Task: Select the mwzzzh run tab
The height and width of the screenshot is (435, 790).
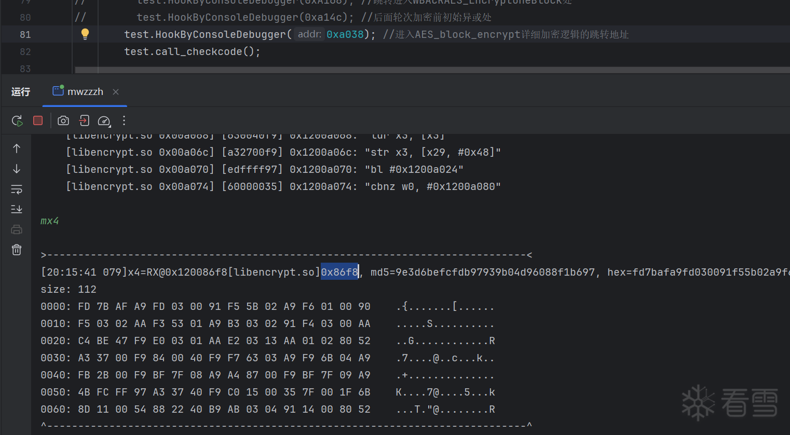Action: (x=85, y=92)
